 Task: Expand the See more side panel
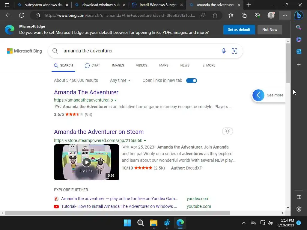click(x=268, y=95)
